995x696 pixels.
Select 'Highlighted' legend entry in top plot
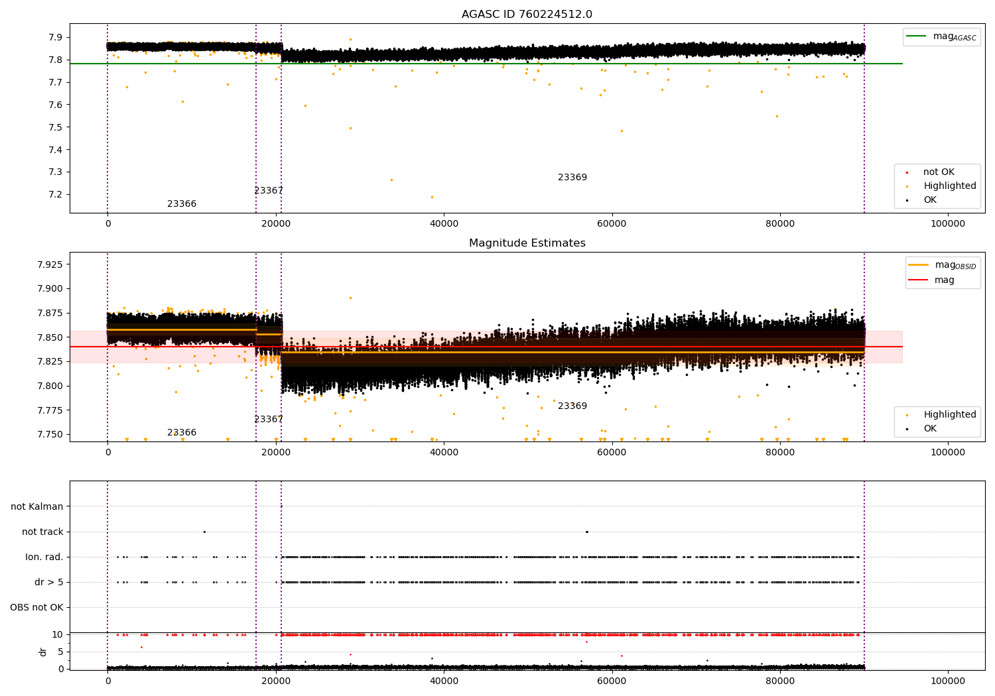pyautogui.click(x=950, y=186)
